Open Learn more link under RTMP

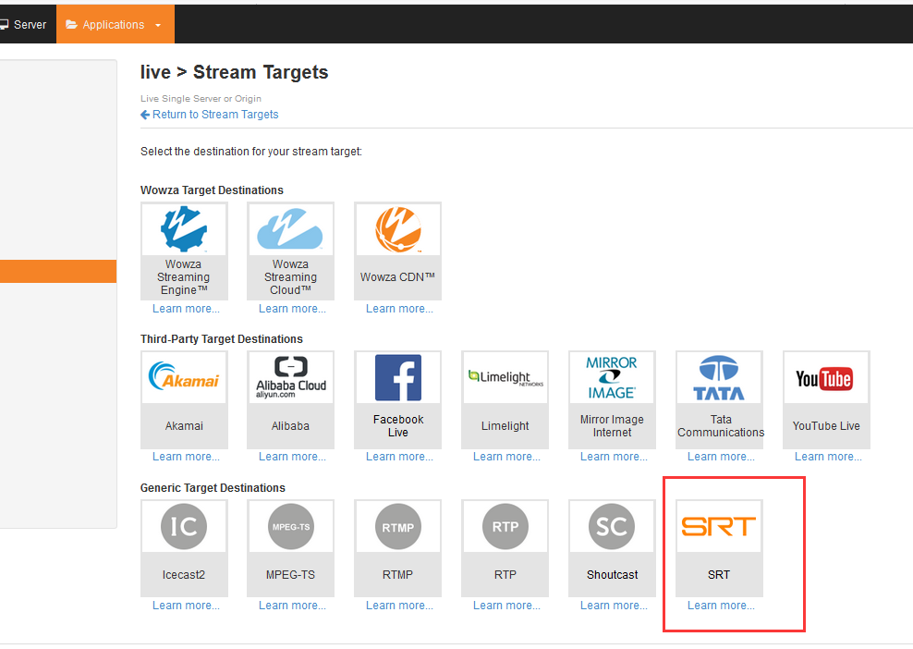[x=399, y=606]
